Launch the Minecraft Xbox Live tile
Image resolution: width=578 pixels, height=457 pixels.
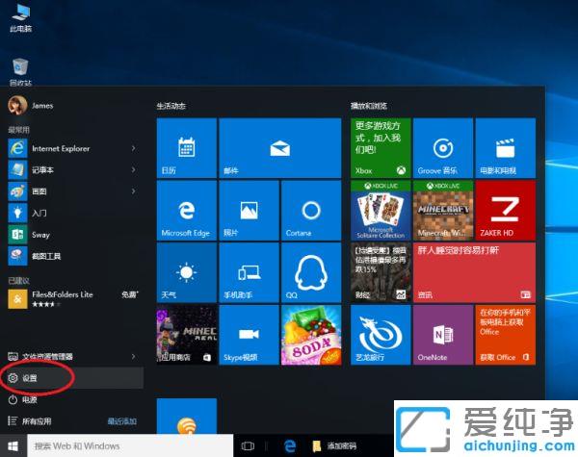tap(443, 211)
